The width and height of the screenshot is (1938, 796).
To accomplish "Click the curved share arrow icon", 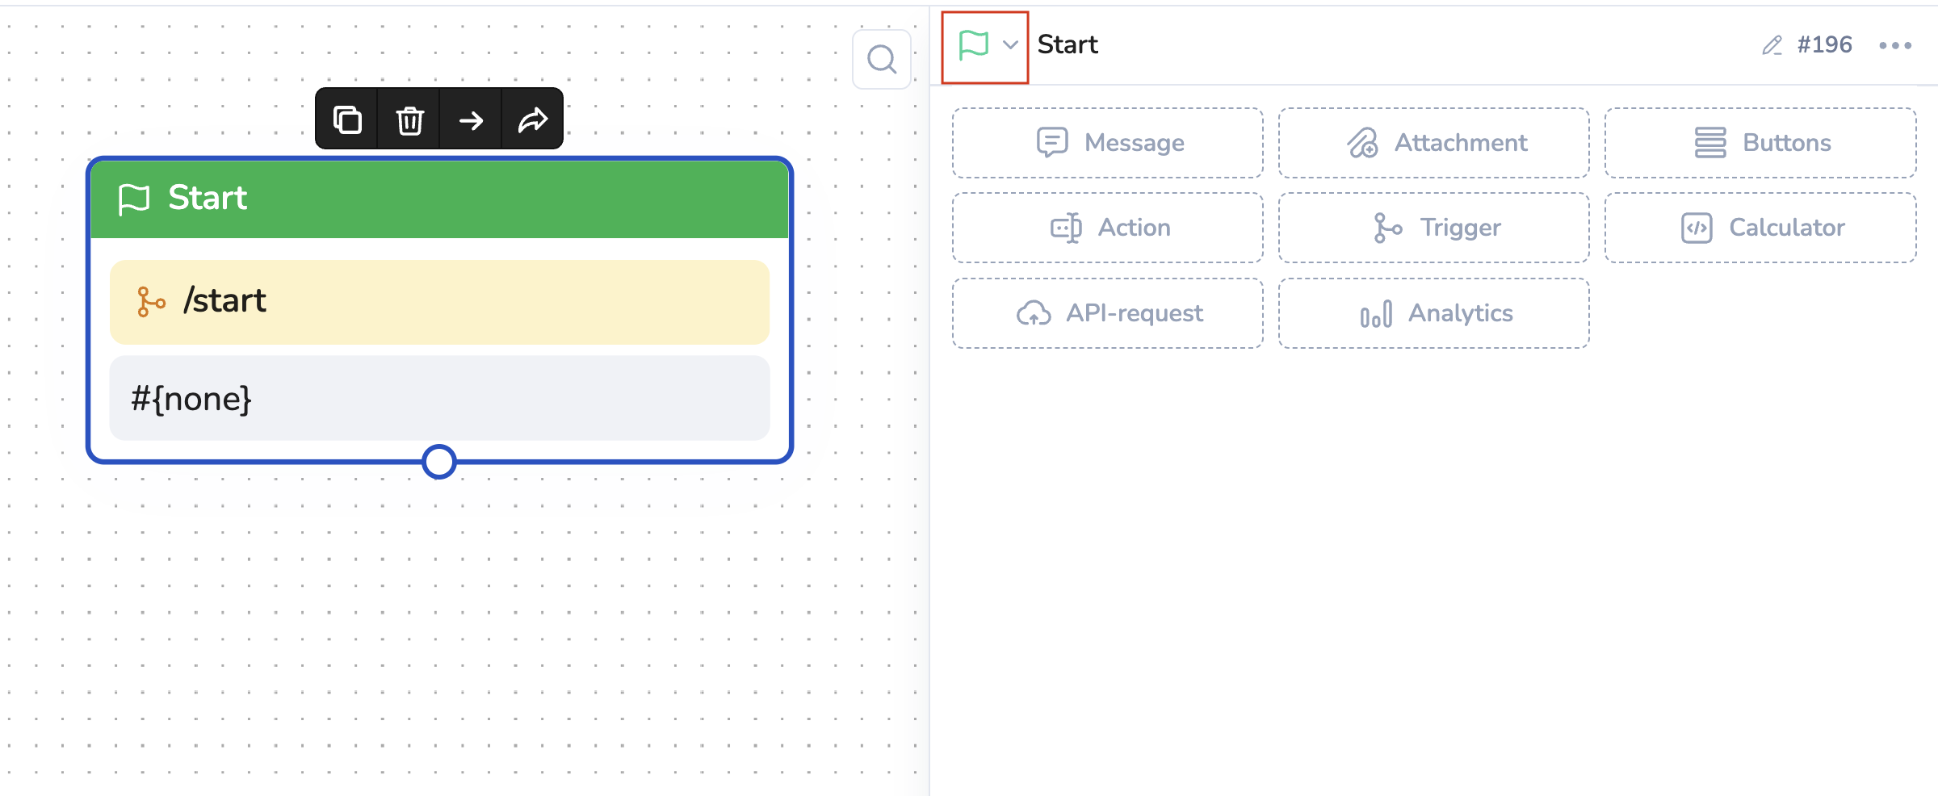I will point(533,120).
